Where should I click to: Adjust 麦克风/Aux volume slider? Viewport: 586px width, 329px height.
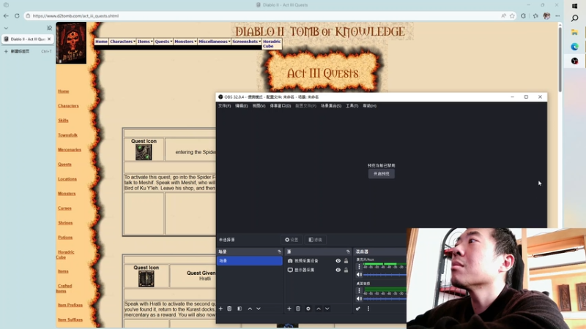(385, 275)
